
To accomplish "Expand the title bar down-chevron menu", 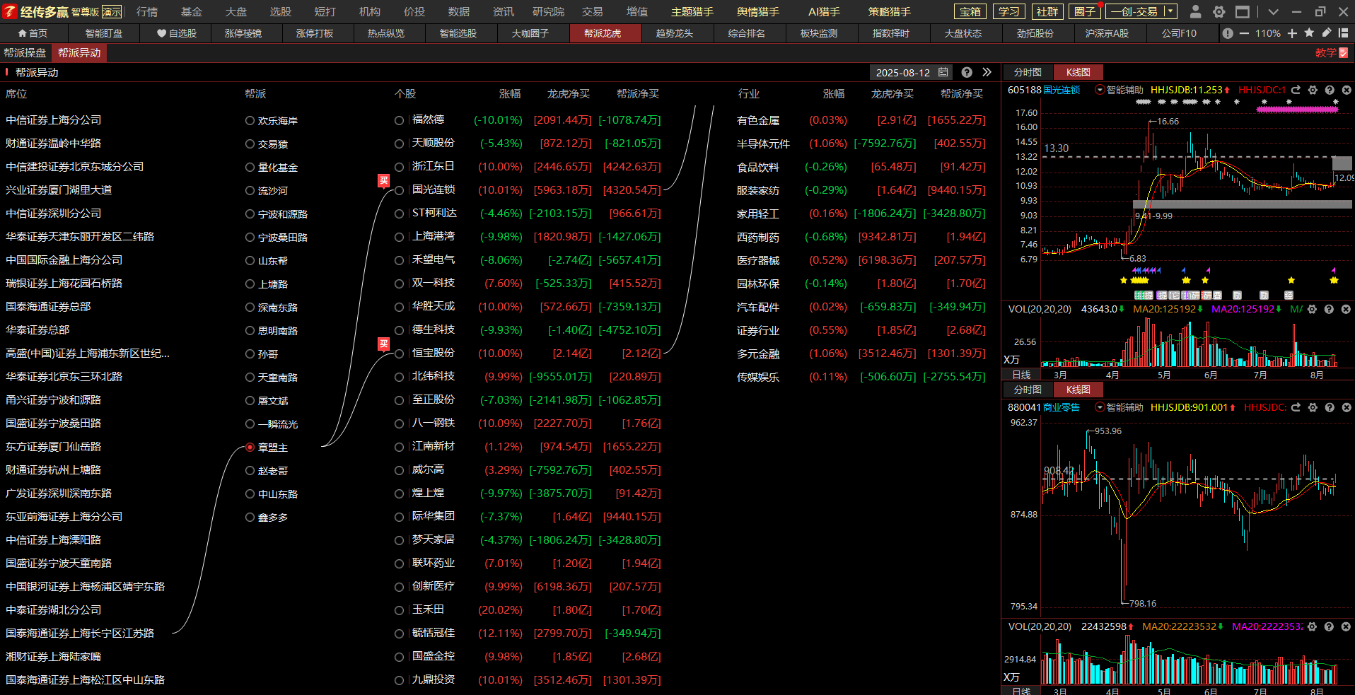I will click(1273, 12).
